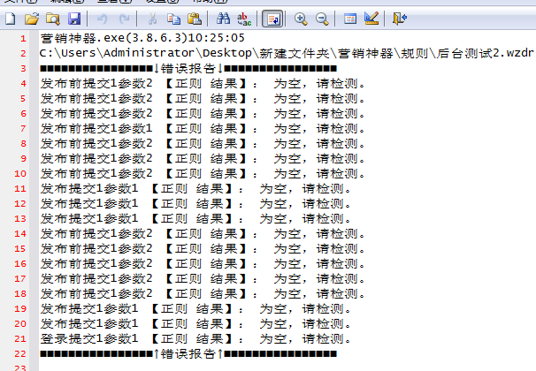536x371 pixels.
Task: Click line number 4 in the margin
Action: 23,83
